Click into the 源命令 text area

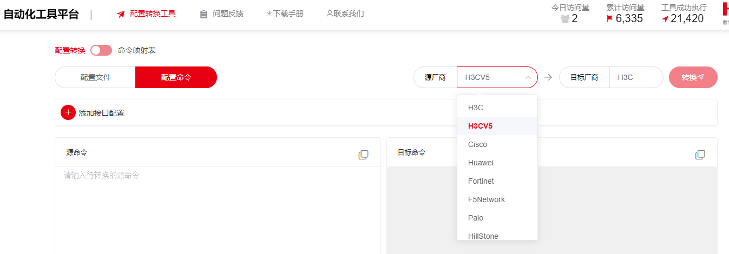pos(218,210)
